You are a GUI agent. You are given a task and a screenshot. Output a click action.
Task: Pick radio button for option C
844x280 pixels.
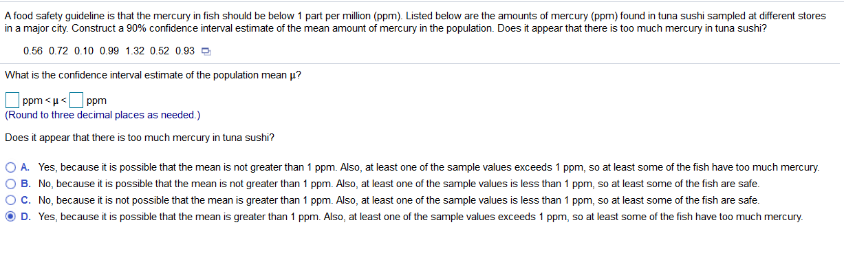(x=12, y=200)
